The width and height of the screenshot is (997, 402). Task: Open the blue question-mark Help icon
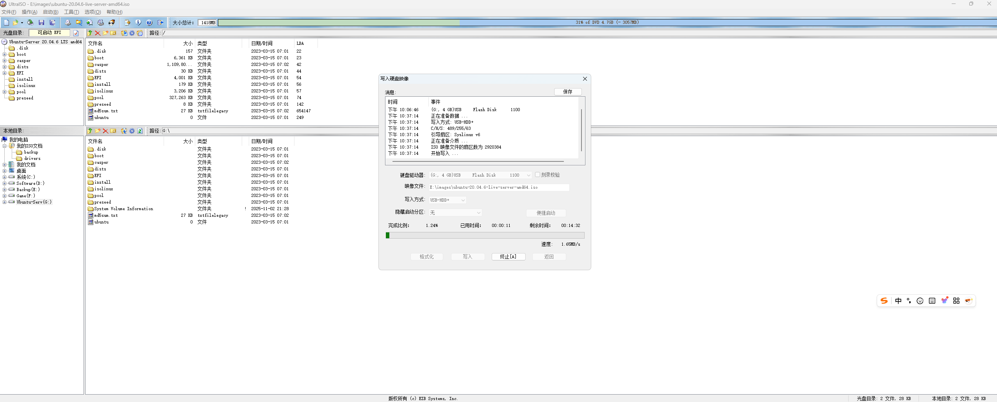point(149,23)
